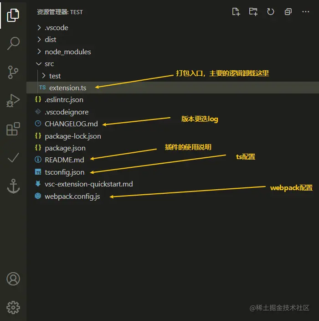Open the CHANGELOG.md file

pyautogui.click(x=71, y=124)
